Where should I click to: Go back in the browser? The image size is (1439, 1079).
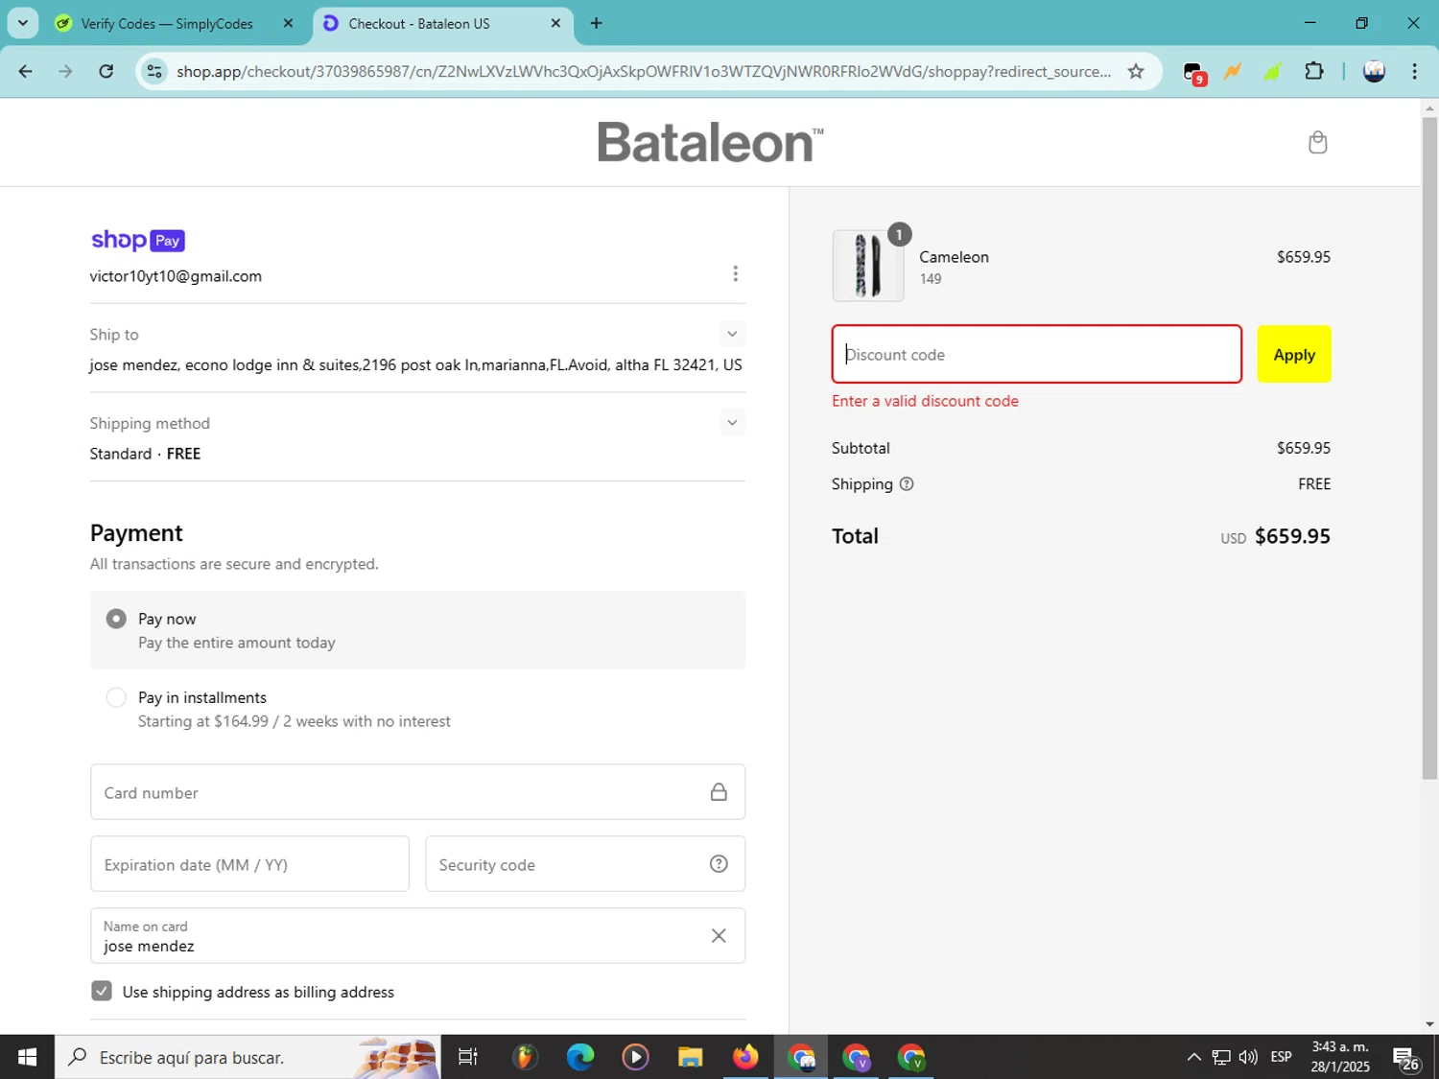[25, 71]
